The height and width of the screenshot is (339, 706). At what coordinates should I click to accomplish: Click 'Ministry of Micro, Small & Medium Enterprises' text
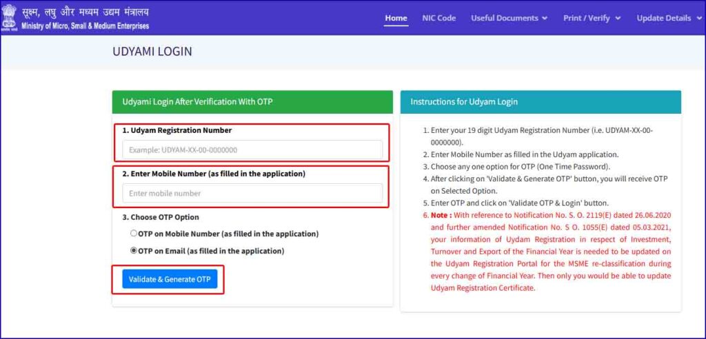85,26
